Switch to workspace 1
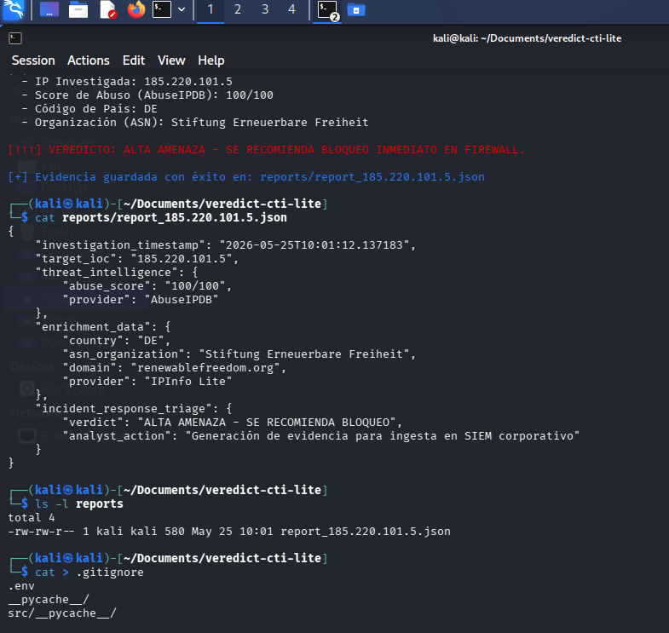The width and height of the screenshot is (669, 633). (x=211, y=9)
